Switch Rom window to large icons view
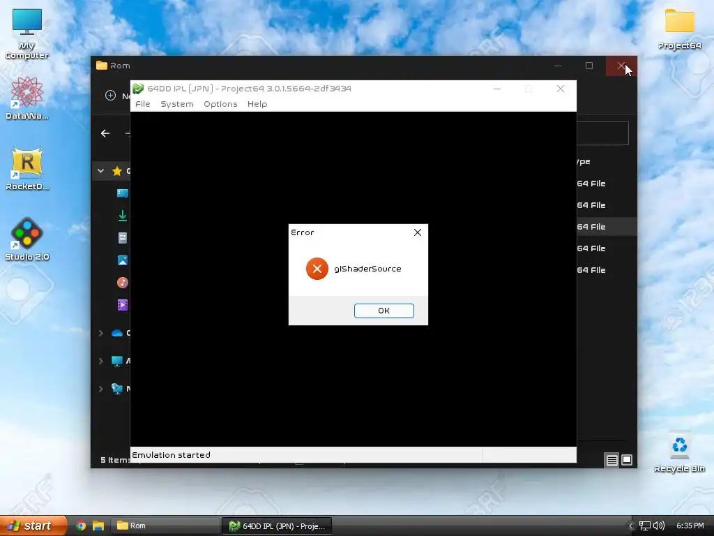Viewport: 714px width, 536px height. 627,460
